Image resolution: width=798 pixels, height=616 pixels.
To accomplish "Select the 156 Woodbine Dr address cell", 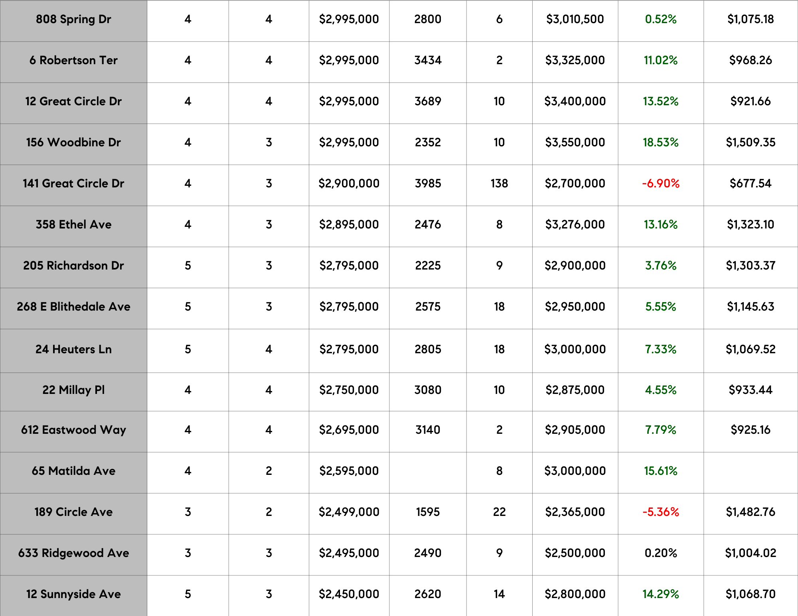I will 73,142.
